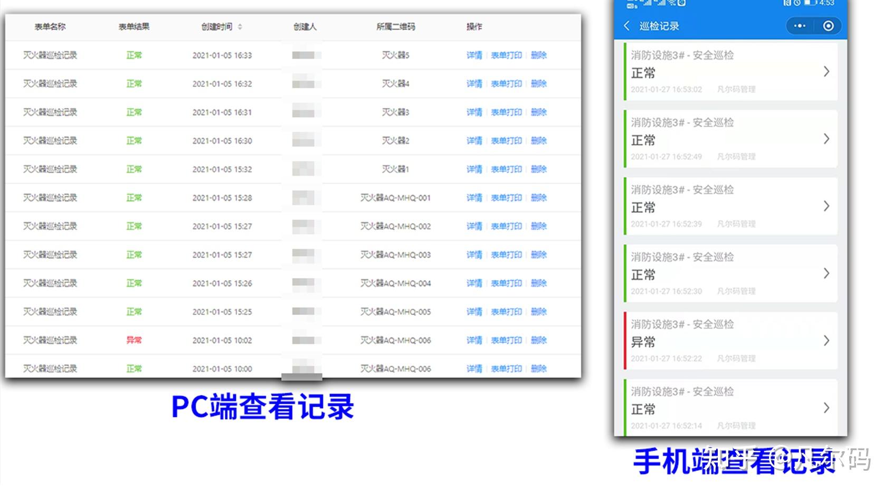Tap the Wi-Fi icon in the status bar
The height and width of the screenshot is (495, 894).
click(671, 3)
